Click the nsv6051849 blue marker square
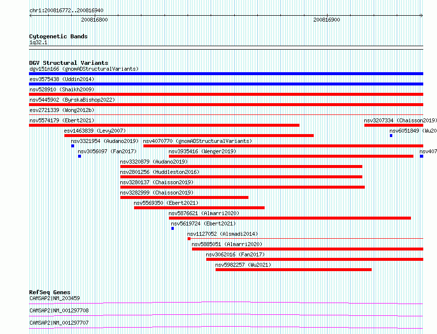437x334 pixels. pyautogui.click(x=391, y=136)
